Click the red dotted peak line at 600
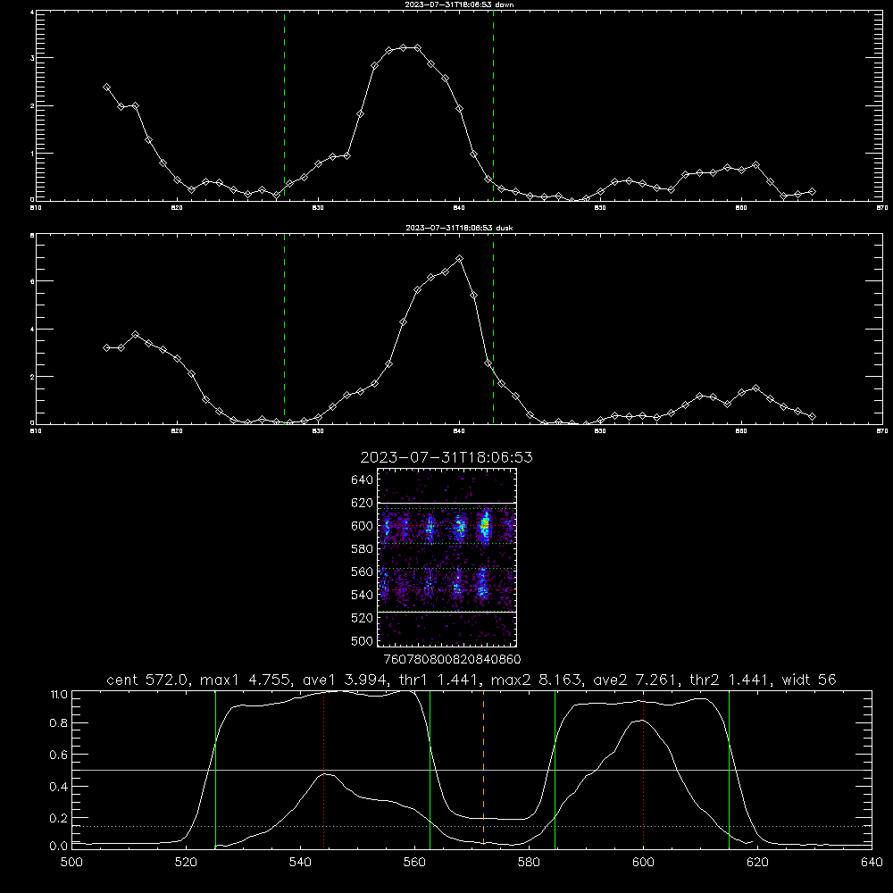The width and height of the screenshot is (893, 893). pyautogui.click(x=644, y=769)
